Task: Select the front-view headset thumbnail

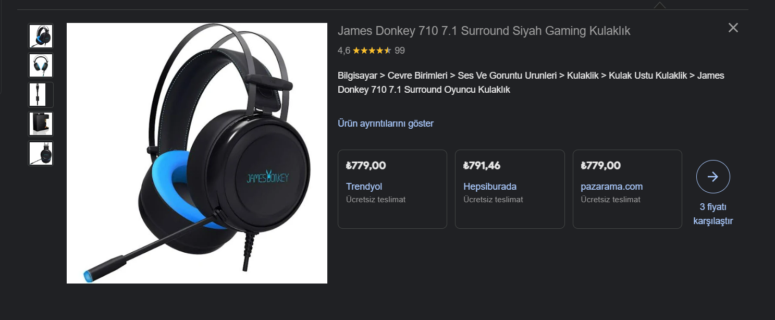Action: (41, 65)
